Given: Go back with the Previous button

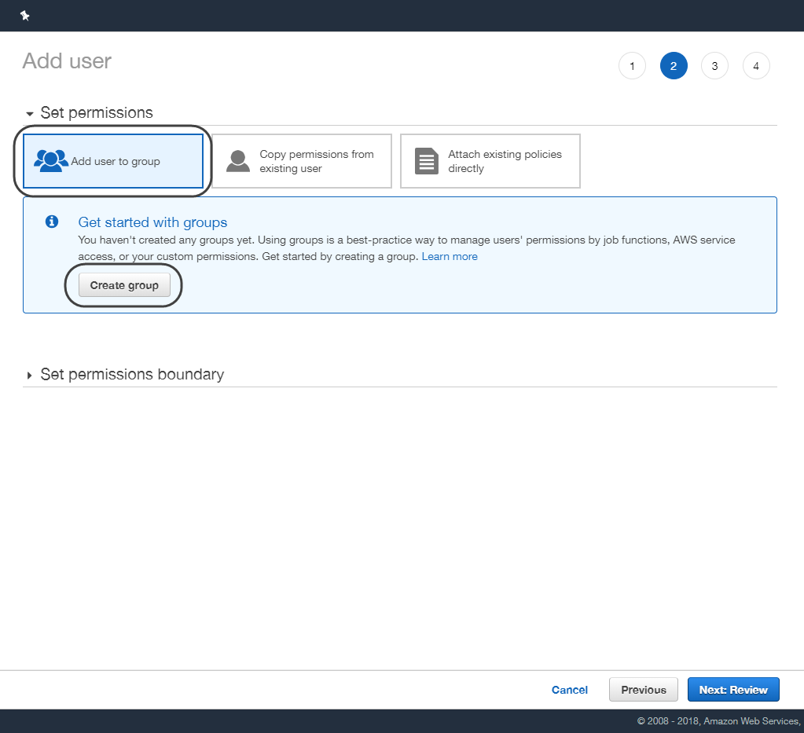Looking at the screenshot, I should point(643,690).
